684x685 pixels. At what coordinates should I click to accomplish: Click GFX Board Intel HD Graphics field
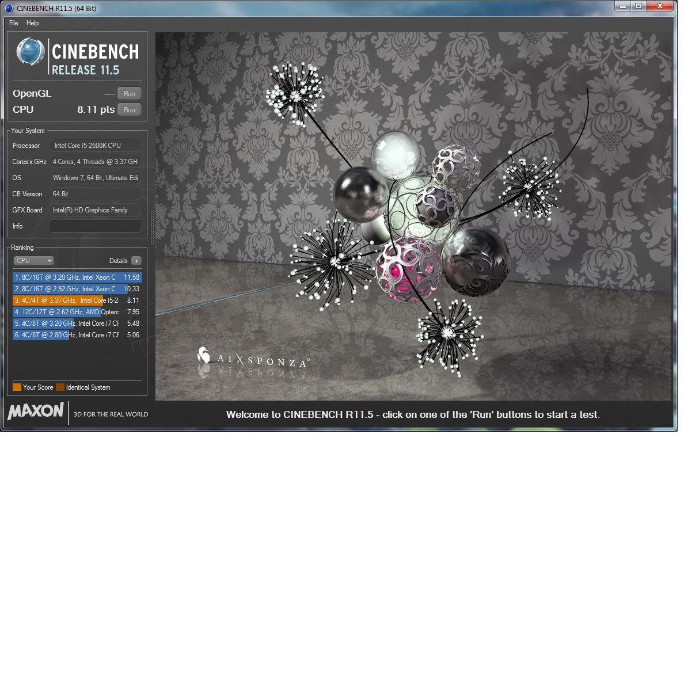click(x=95, y=210)
